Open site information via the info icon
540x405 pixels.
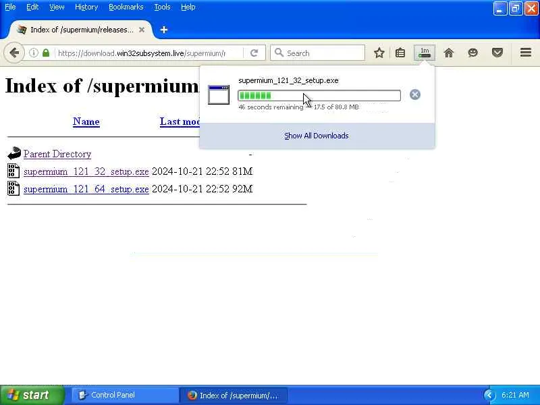coord(33,53)
